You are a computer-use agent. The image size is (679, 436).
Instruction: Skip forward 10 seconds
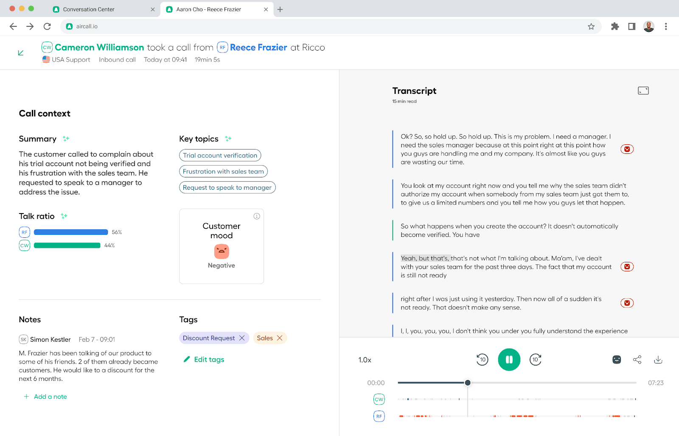(x=536, y=360)
